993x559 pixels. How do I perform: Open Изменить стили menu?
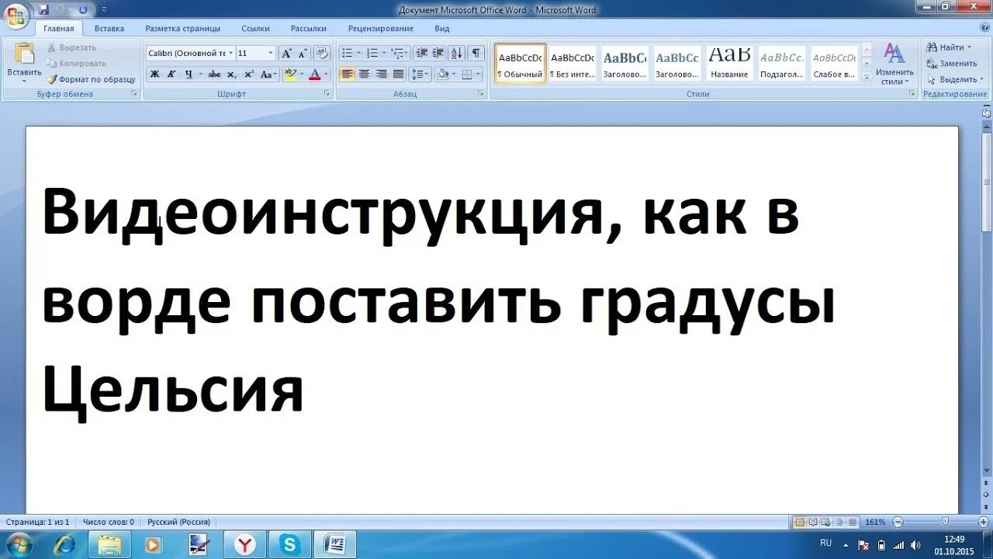click(x=895, y=64)
